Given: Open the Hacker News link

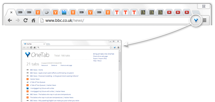Looking at the screenshot, I should (35, 79).
